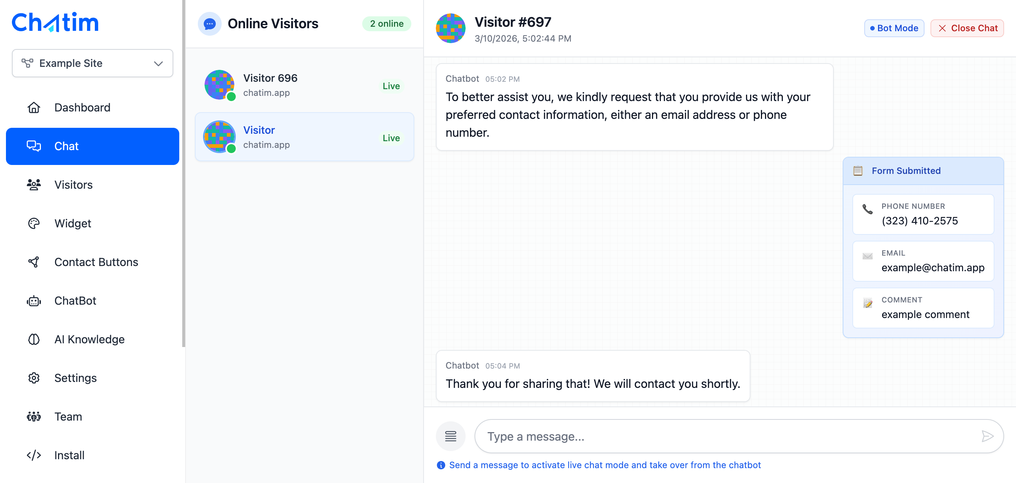1016x483 pixels.
Task: Click the Type a message input field
Action: pos(730,436)
